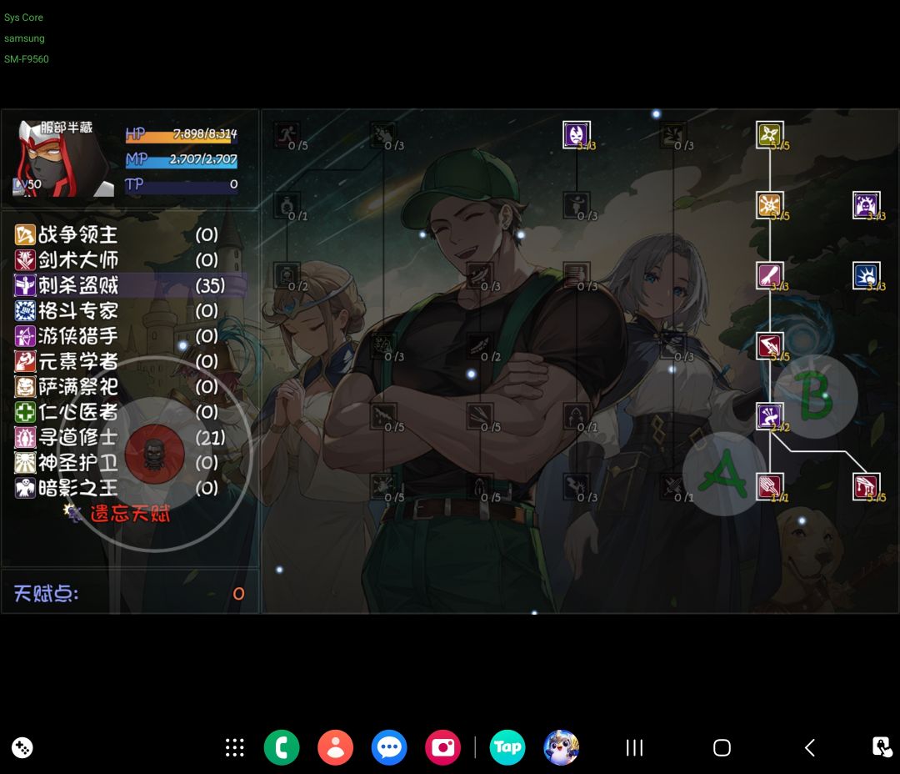The image size is (900, 774).
Task: Open the Messages app in taskbar
Action: (389, 747)
